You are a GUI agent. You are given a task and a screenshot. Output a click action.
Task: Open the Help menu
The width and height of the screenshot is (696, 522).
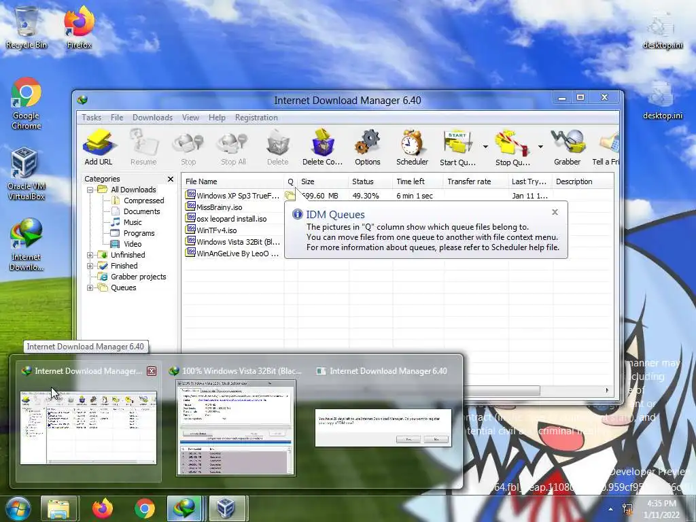(x=217, y=118)
